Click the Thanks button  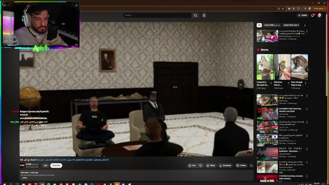(241, 165)
